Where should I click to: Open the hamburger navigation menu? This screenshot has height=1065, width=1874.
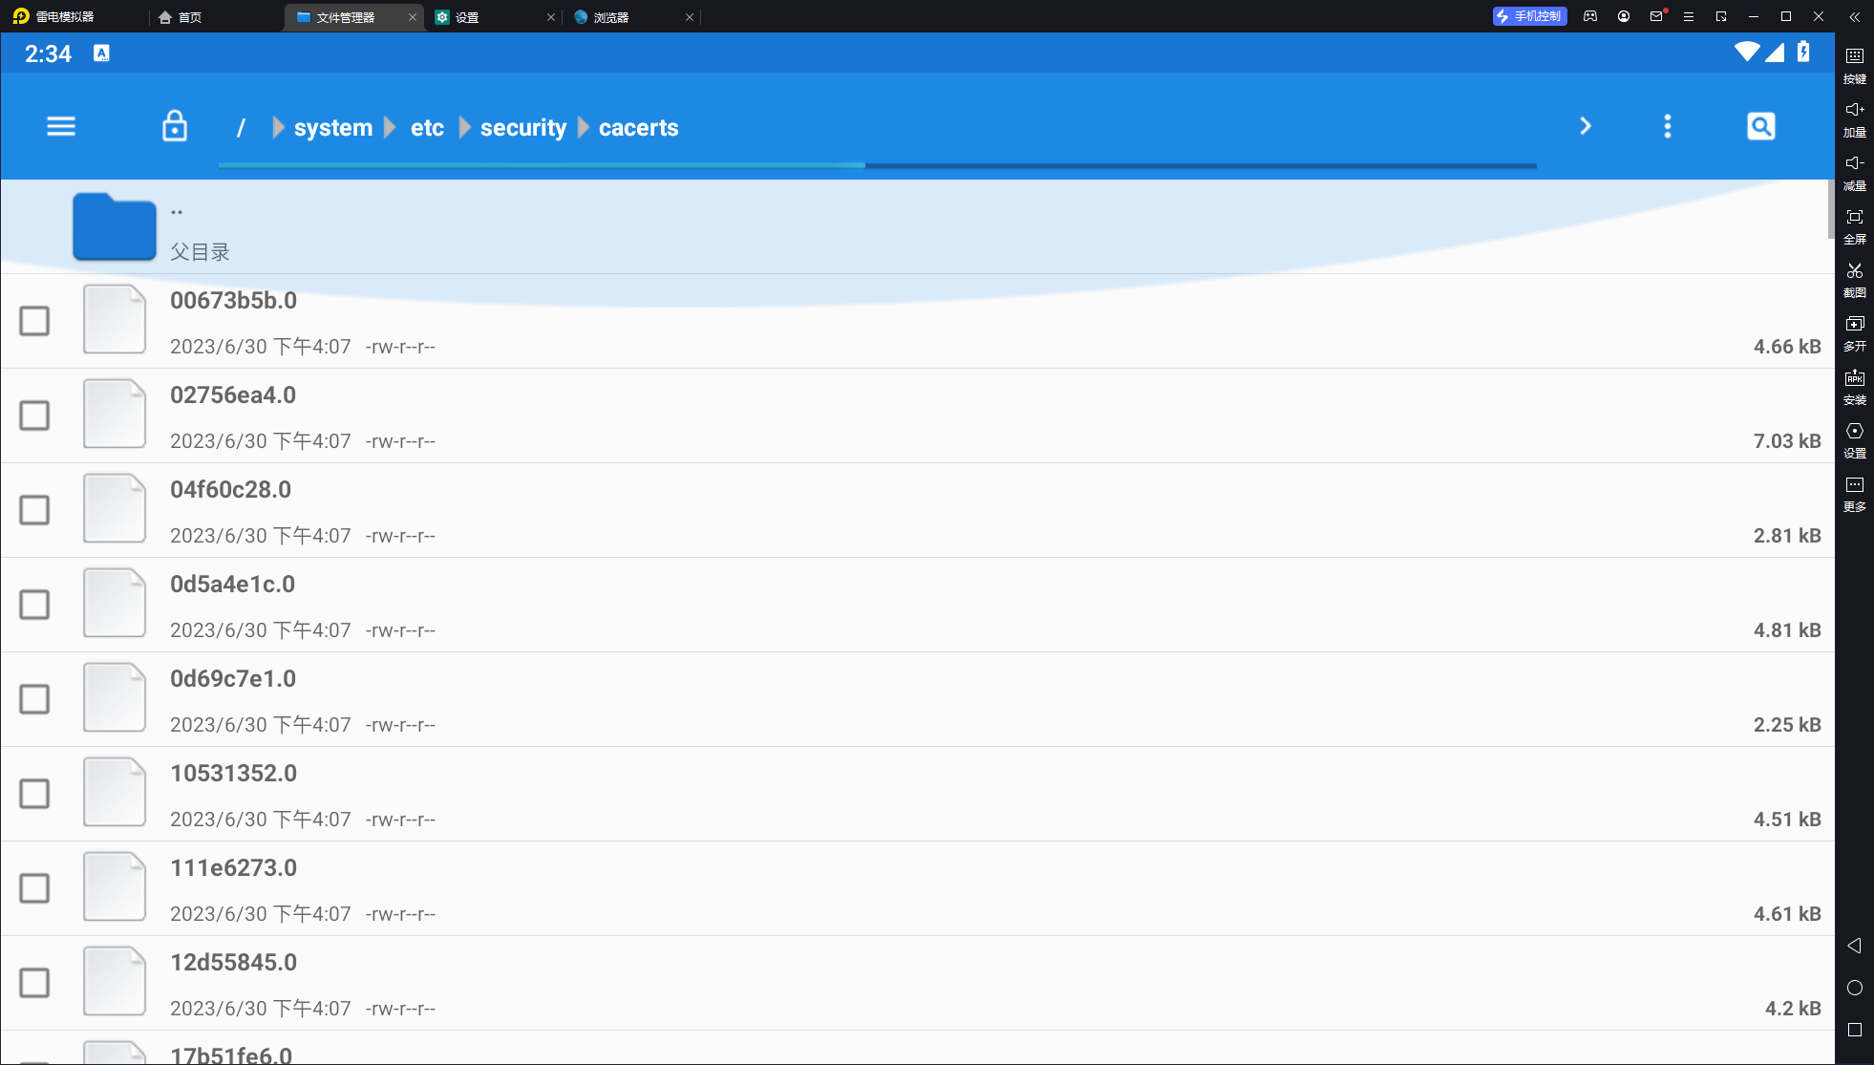point(61,126)
